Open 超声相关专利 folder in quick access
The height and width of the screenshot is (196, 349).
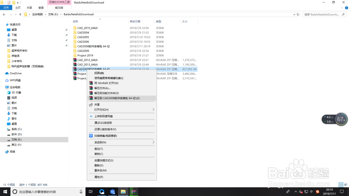pyautogui.click(x=19, y=50)
